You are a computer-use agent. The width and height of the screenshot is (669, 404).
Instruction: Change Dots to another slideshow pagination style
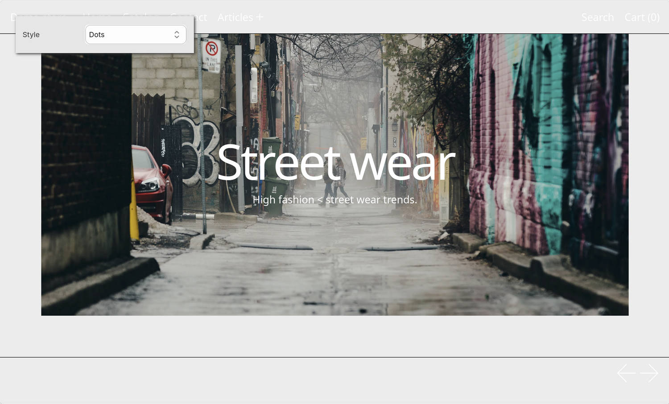[136, 34]
